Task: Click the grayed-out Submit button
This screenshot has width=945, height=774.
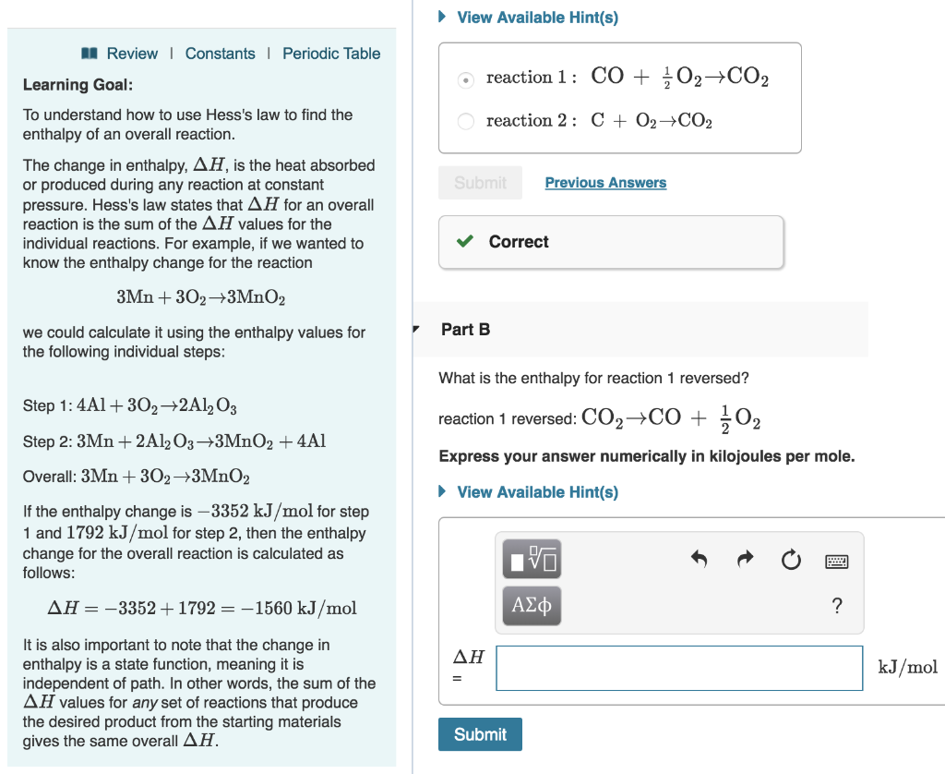Action: pos(480,182)
